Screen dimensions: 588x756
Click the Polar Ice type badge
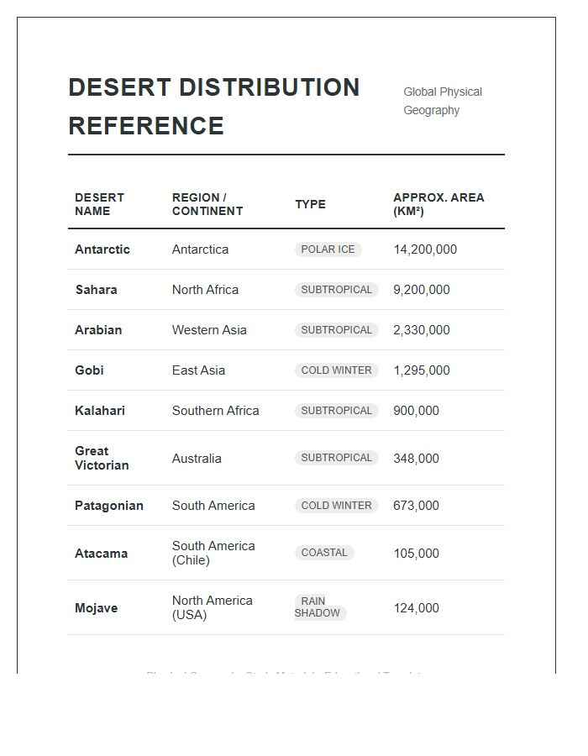[328, 249]
